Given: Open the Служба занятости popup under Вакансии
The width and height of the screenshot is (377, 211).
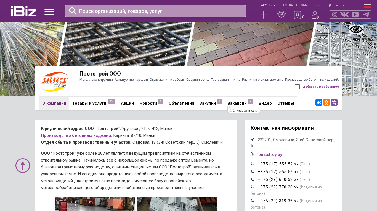Looking at the screenshot, I should pyautogui.click(x=244, y=111).
